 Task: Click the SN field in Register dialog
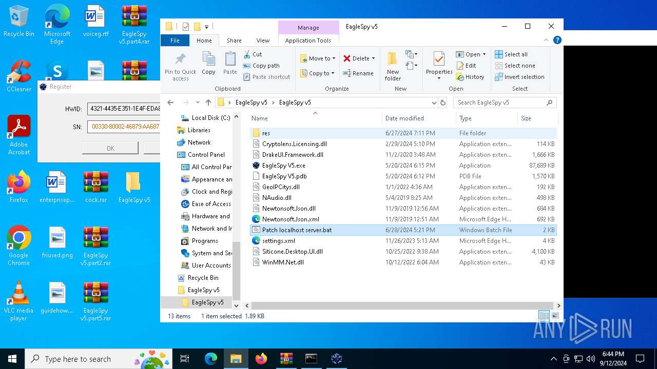124,126
